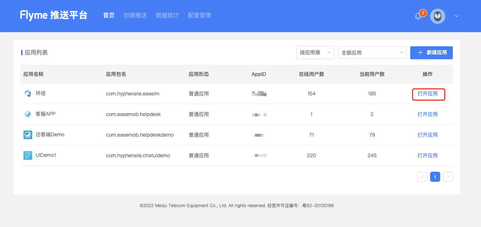Click the 应用列表 section title

point(36,52)
